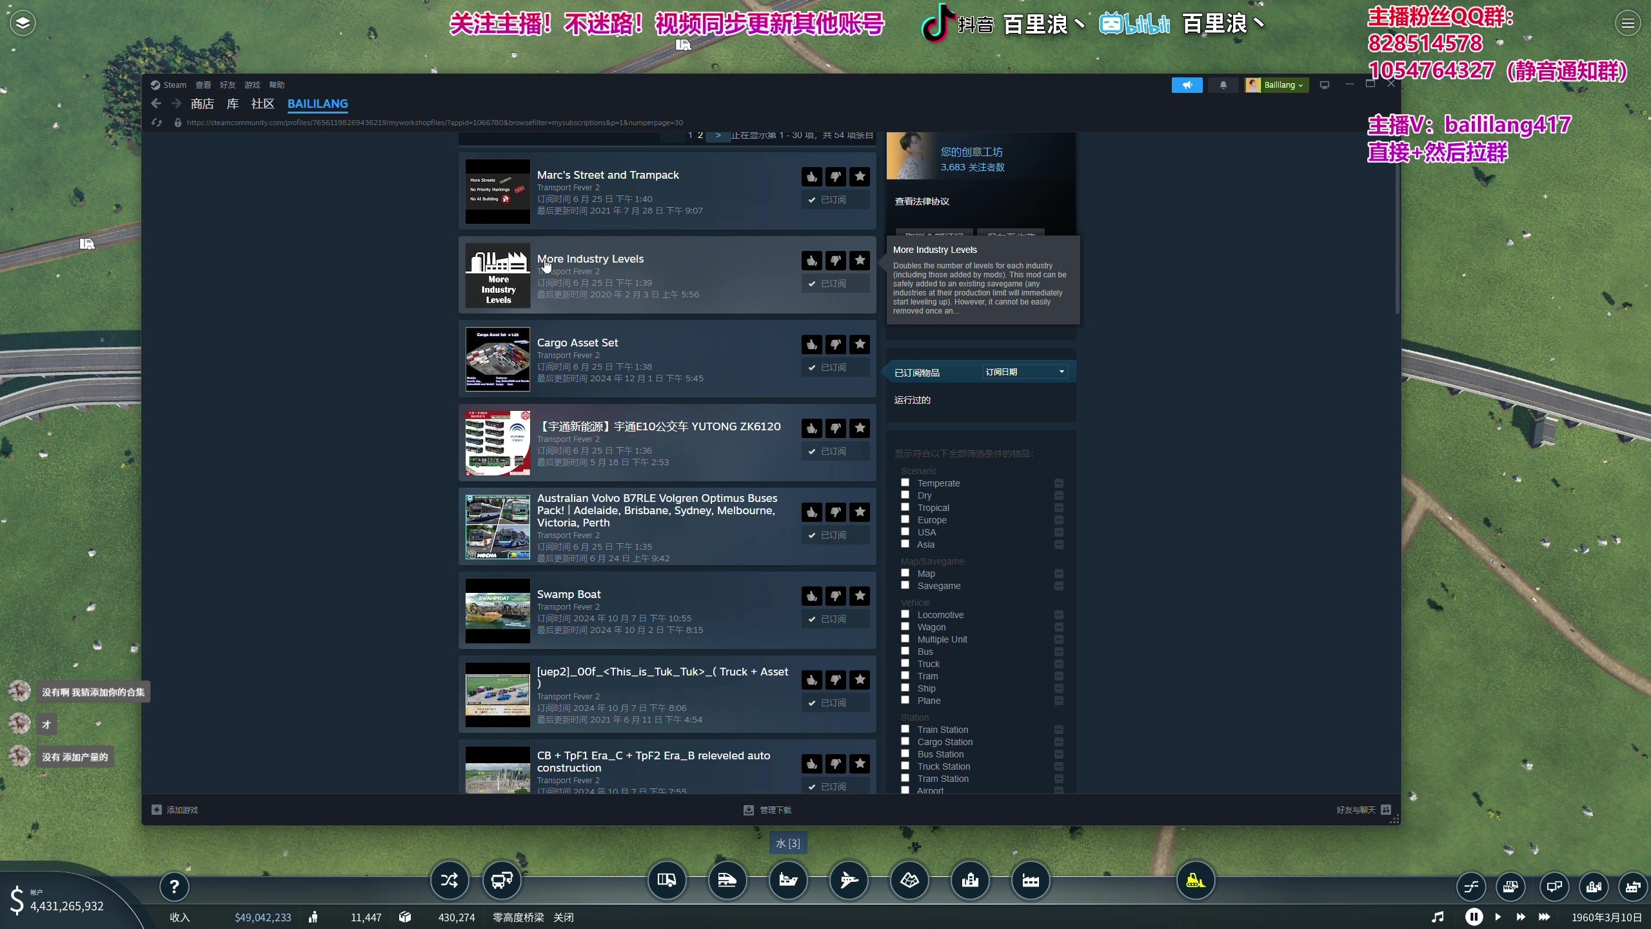Image resolution: width=1651 pixels, height=929 pixels.
Task: Open the music player note icon
Action: 1438,917
